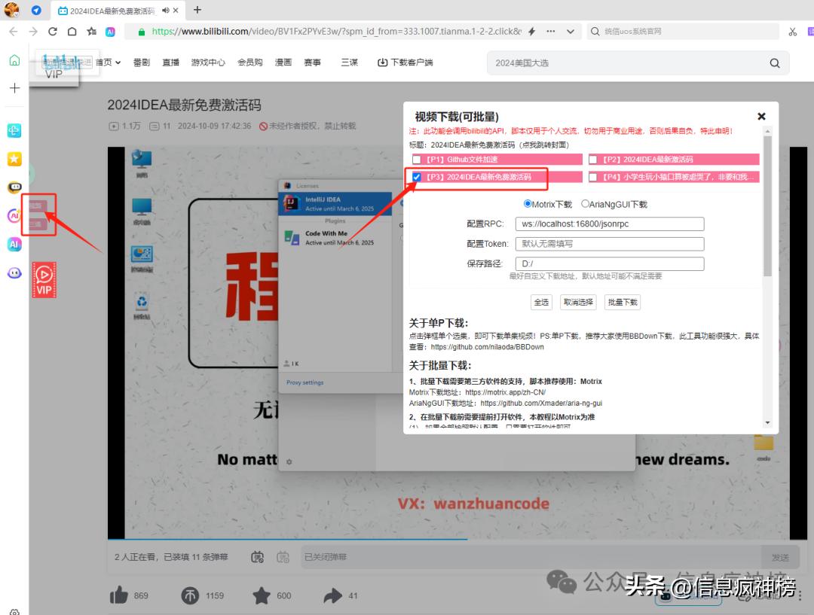This screenshot has width=814, height=615.
Task: Open the 首页 dropdown menu
Action: point(108,62)
